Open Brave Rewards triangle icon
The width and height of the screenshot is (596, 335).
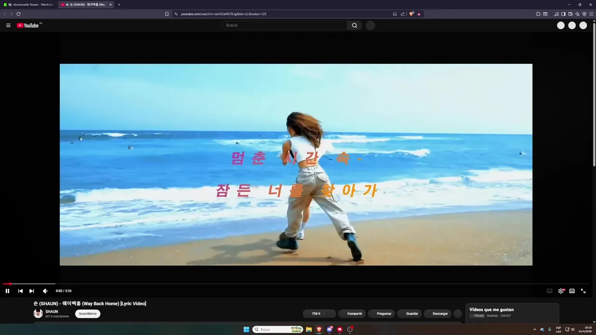click(x=419, y=14)
